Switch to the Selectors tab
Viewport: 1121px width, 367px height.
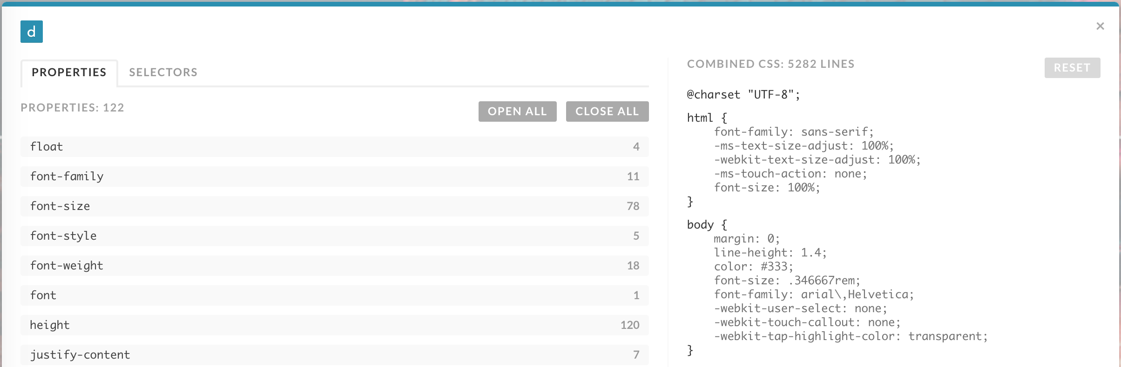[163, 72]
